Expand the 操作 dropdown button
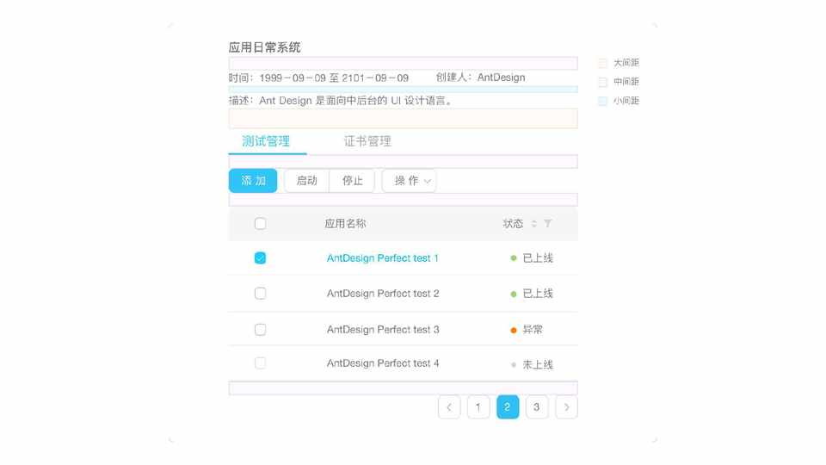The image size is (826, 465). coord(409,181)
